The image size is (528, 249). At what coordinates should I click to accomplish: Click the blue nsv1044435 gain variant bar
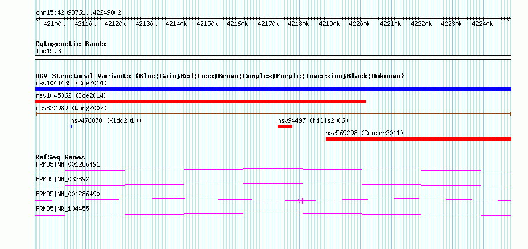(x=273, y=89)
